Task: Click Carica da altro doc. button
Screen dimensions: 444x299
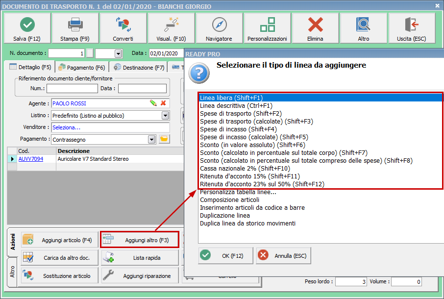Action: [x=60, y=258]
